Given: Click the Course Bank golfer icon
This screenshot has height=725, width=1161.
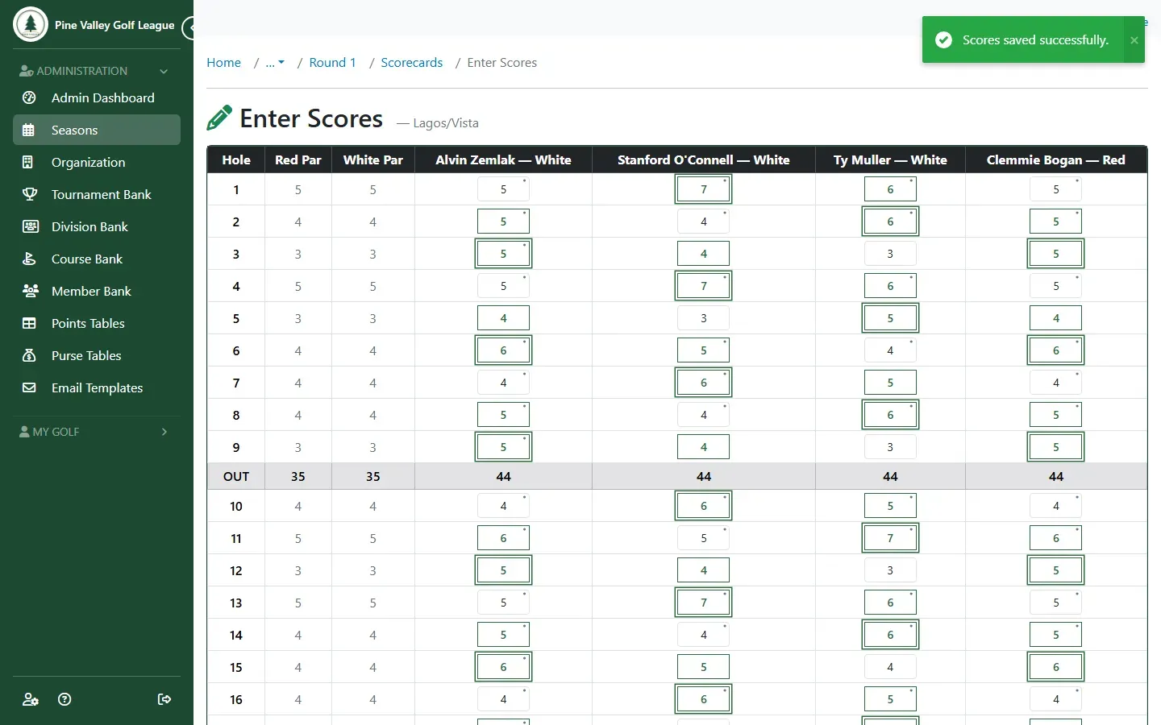Looking at the screenshot, I should (29, 259).
